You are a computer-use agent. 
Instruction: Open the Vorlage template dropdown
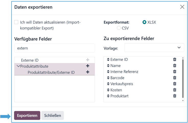(154, 48)
